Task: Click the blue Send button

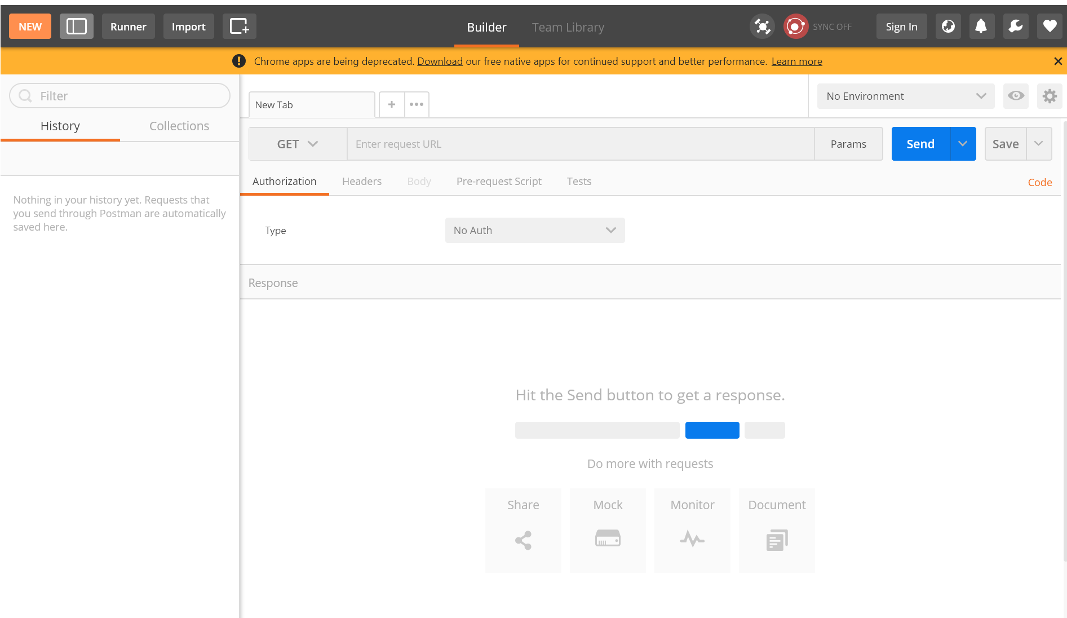Action: click(920, 144)
